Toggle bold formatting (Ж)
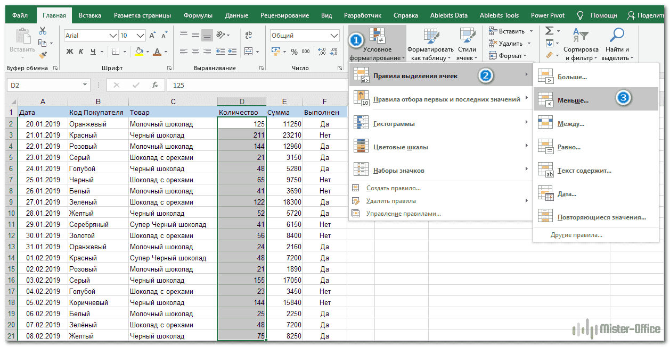The width and height of the screenshot is (670, 347). pos(70,52)
